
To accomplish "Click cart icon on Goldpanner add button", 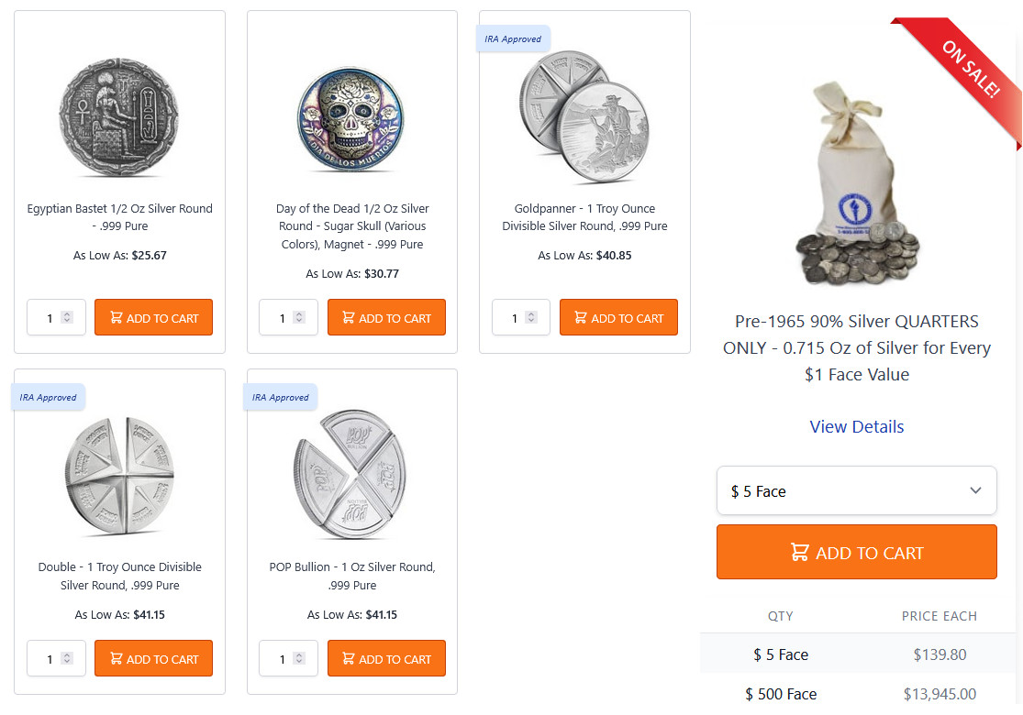I will pos(581,318).
